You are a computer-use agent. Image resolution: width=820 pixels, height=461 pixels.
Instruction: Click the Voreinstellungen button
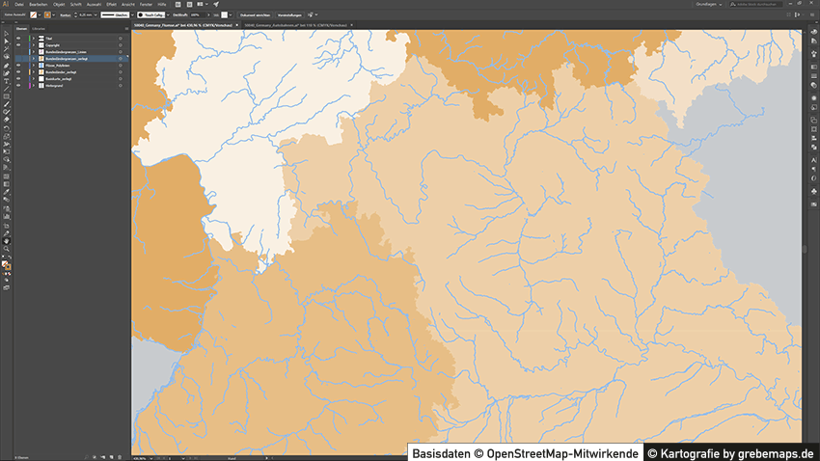(x=296, y=15)
